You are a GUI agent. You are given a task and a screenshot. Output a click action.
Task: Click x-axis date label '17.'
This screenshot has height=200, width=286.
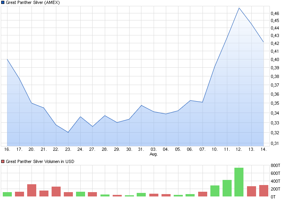tap(19, 149)
